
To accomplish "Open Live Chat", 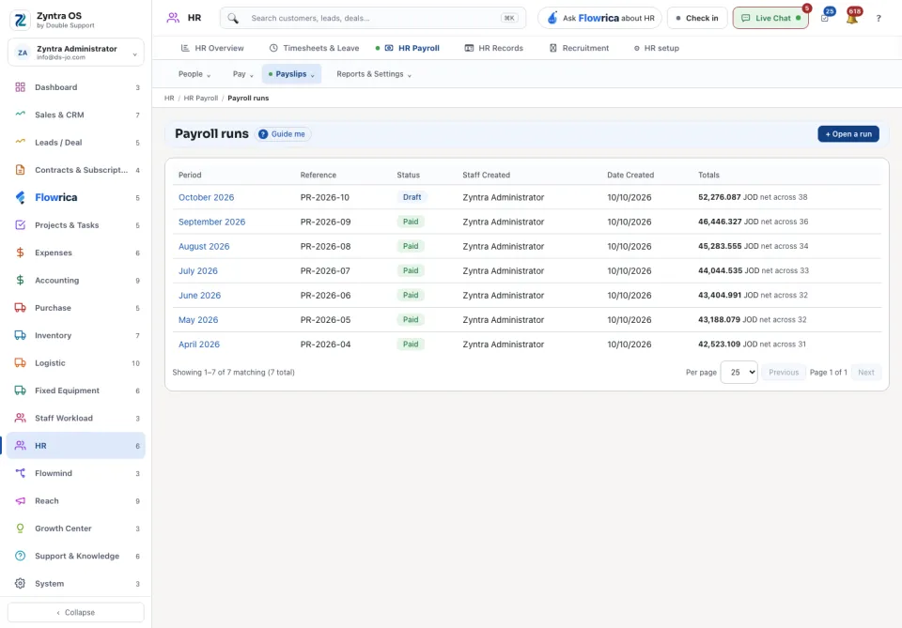I will pyautogui.click(x=770, y=19).
